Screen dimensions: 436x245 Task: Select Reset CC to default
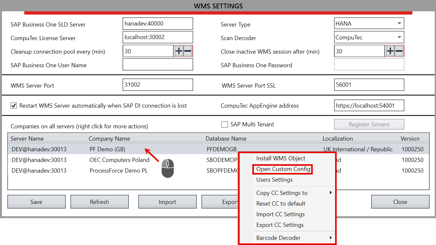(281, 204)
